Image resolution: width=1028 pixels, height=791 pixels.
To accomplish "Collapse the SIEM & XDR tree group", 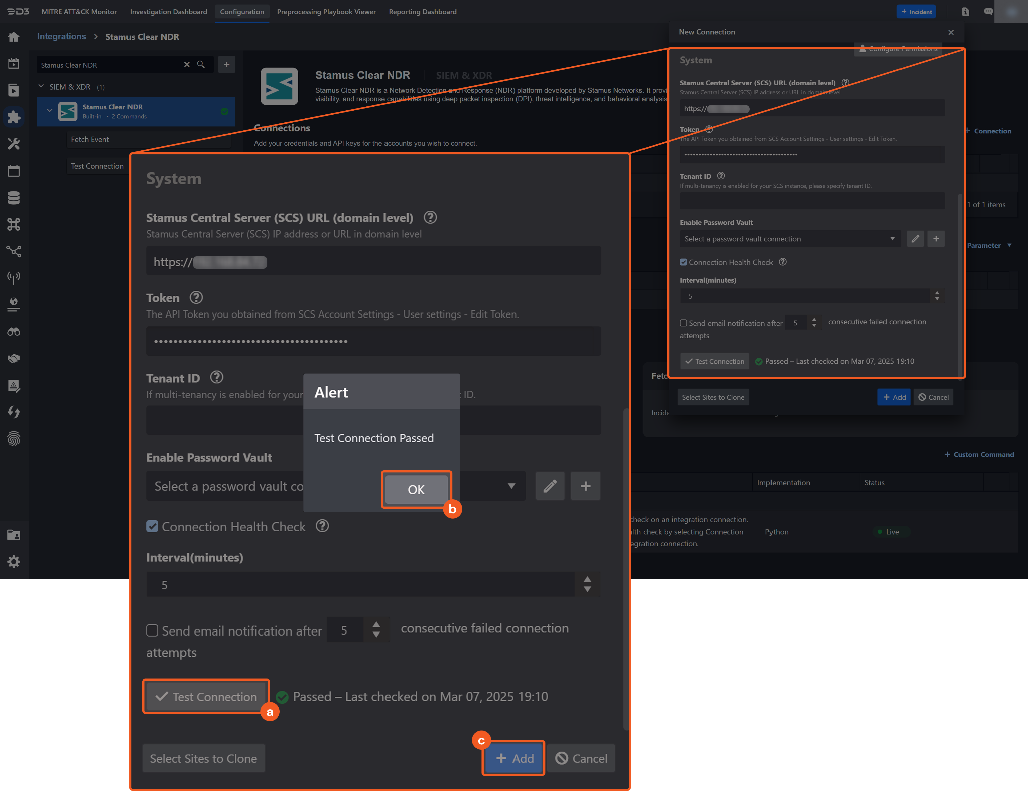I will [41, 87].
